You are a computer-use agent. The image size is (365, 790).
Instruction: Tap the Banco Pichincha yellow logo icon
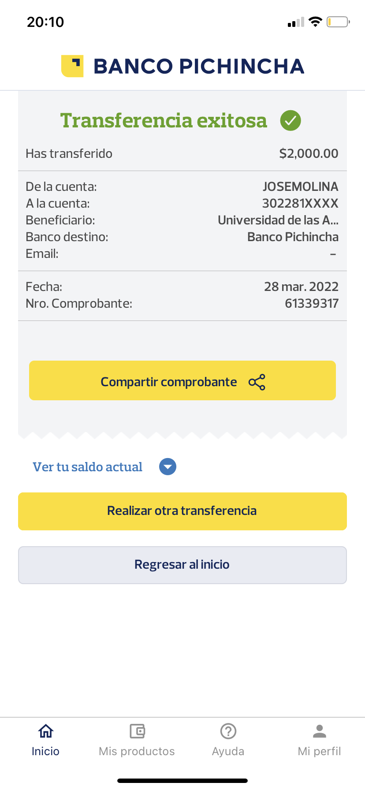click(72, 66)
